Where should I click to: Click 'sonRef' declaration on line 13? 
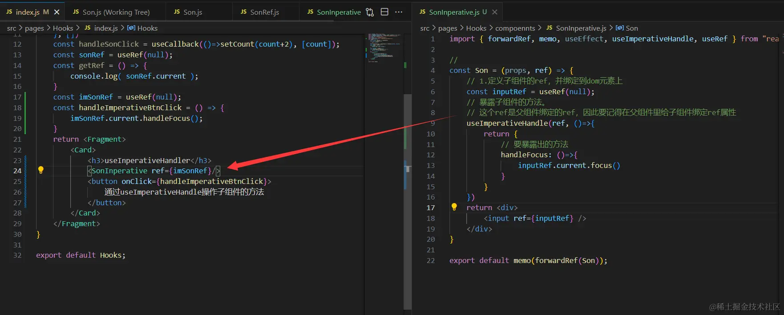pyautogui.click(x=92, y=55)
